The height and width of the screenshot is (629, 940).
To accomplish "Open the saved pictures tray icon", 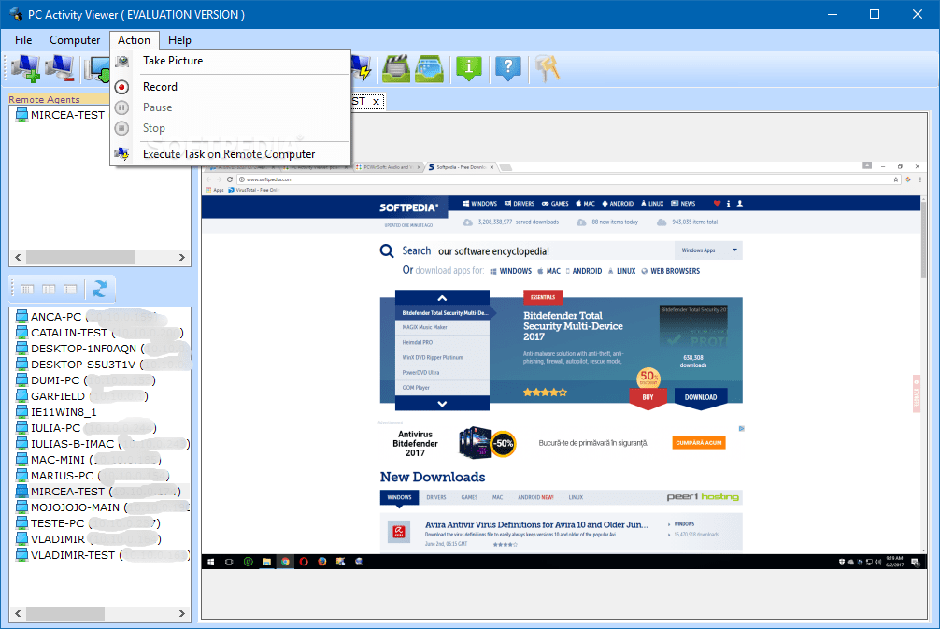I will (x=429, y=68).
